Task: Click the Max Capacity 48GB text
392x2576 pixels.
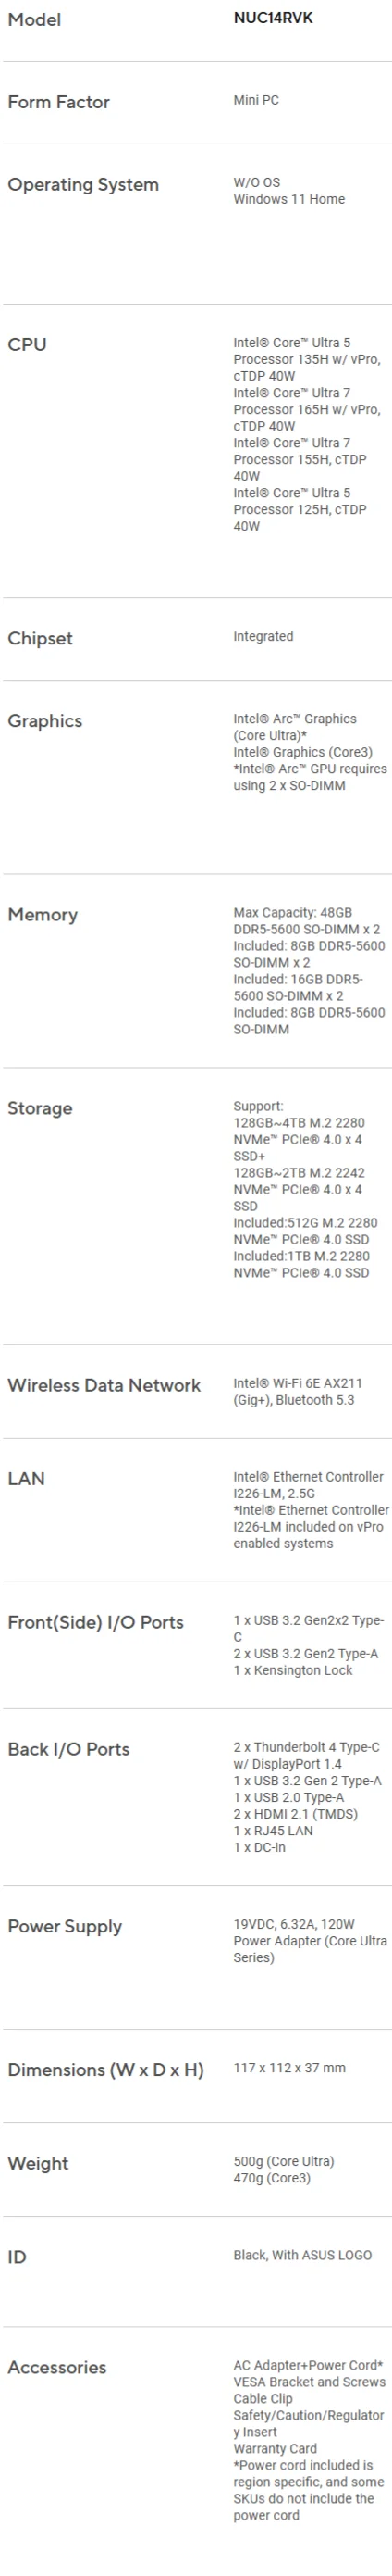Action: [292, 912]
